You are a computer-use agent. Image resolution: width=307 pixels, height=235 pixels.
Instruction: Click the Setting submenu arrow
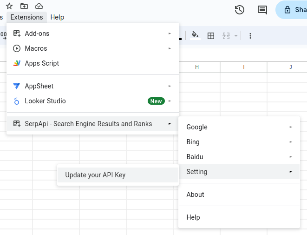pyautogui.click(x=291, y=172)
